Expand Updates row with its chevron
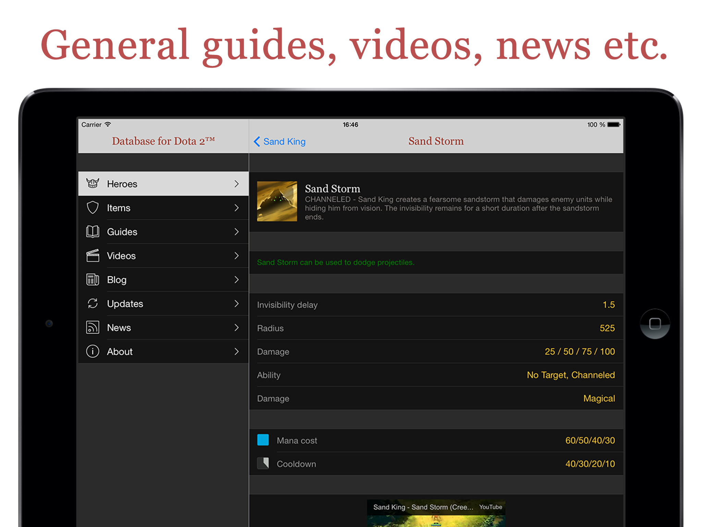Image resolution: width=702 pixels, height=527 pixels. coord(237,303)
